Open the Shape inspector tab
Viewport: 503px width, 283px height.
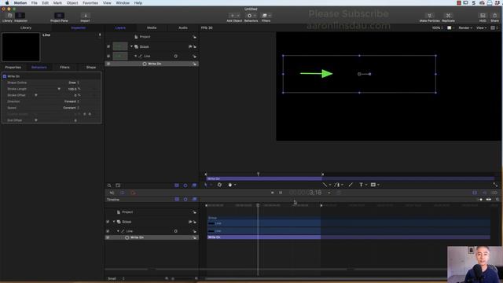tap(91, 68)
